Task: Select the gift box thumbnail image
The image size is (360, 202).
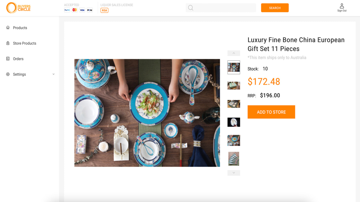Action: [x=234, y=86]
